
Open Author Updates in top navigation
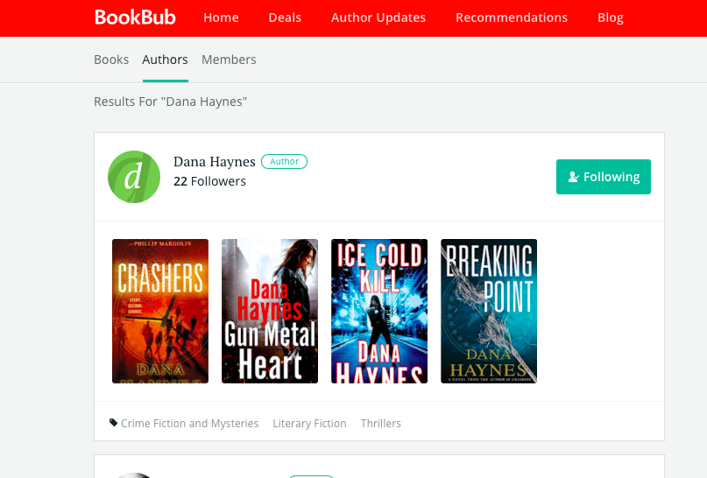coord(378,18)
